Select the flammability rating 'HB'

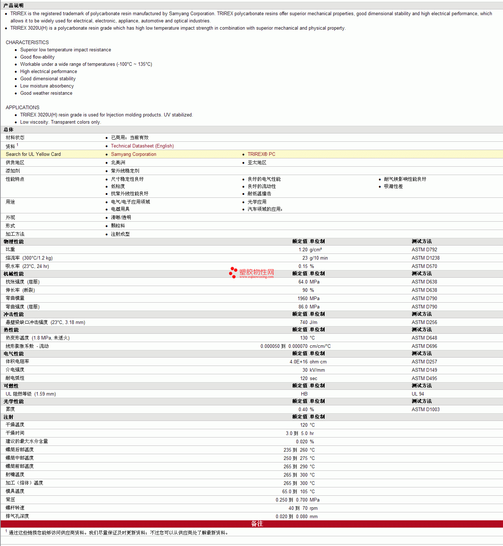[304, 394]
